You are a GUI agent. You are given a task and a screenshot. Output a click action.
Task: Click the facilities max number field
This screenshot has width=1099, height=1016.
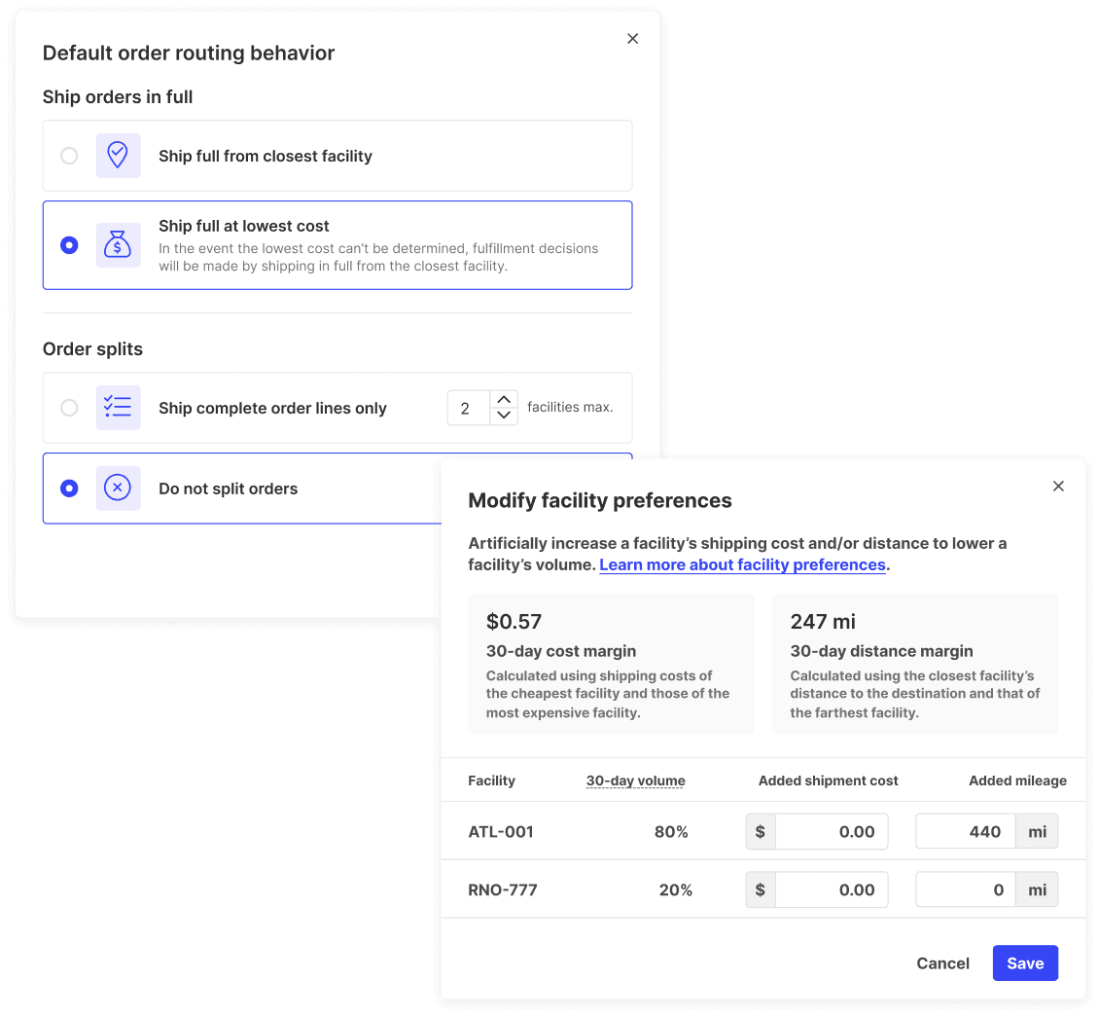468,408
